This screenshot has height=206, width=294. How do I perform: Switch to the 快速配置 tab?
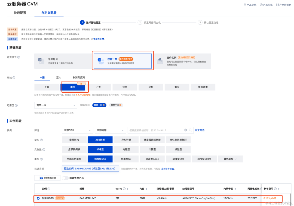click(x=20, y=13)
